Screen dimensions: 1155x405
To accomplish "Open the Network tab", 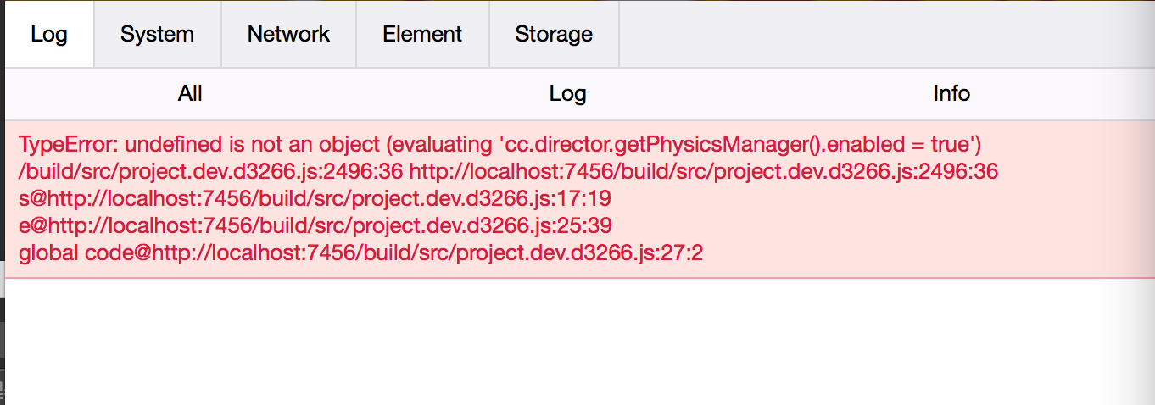I will click(288, 35).
